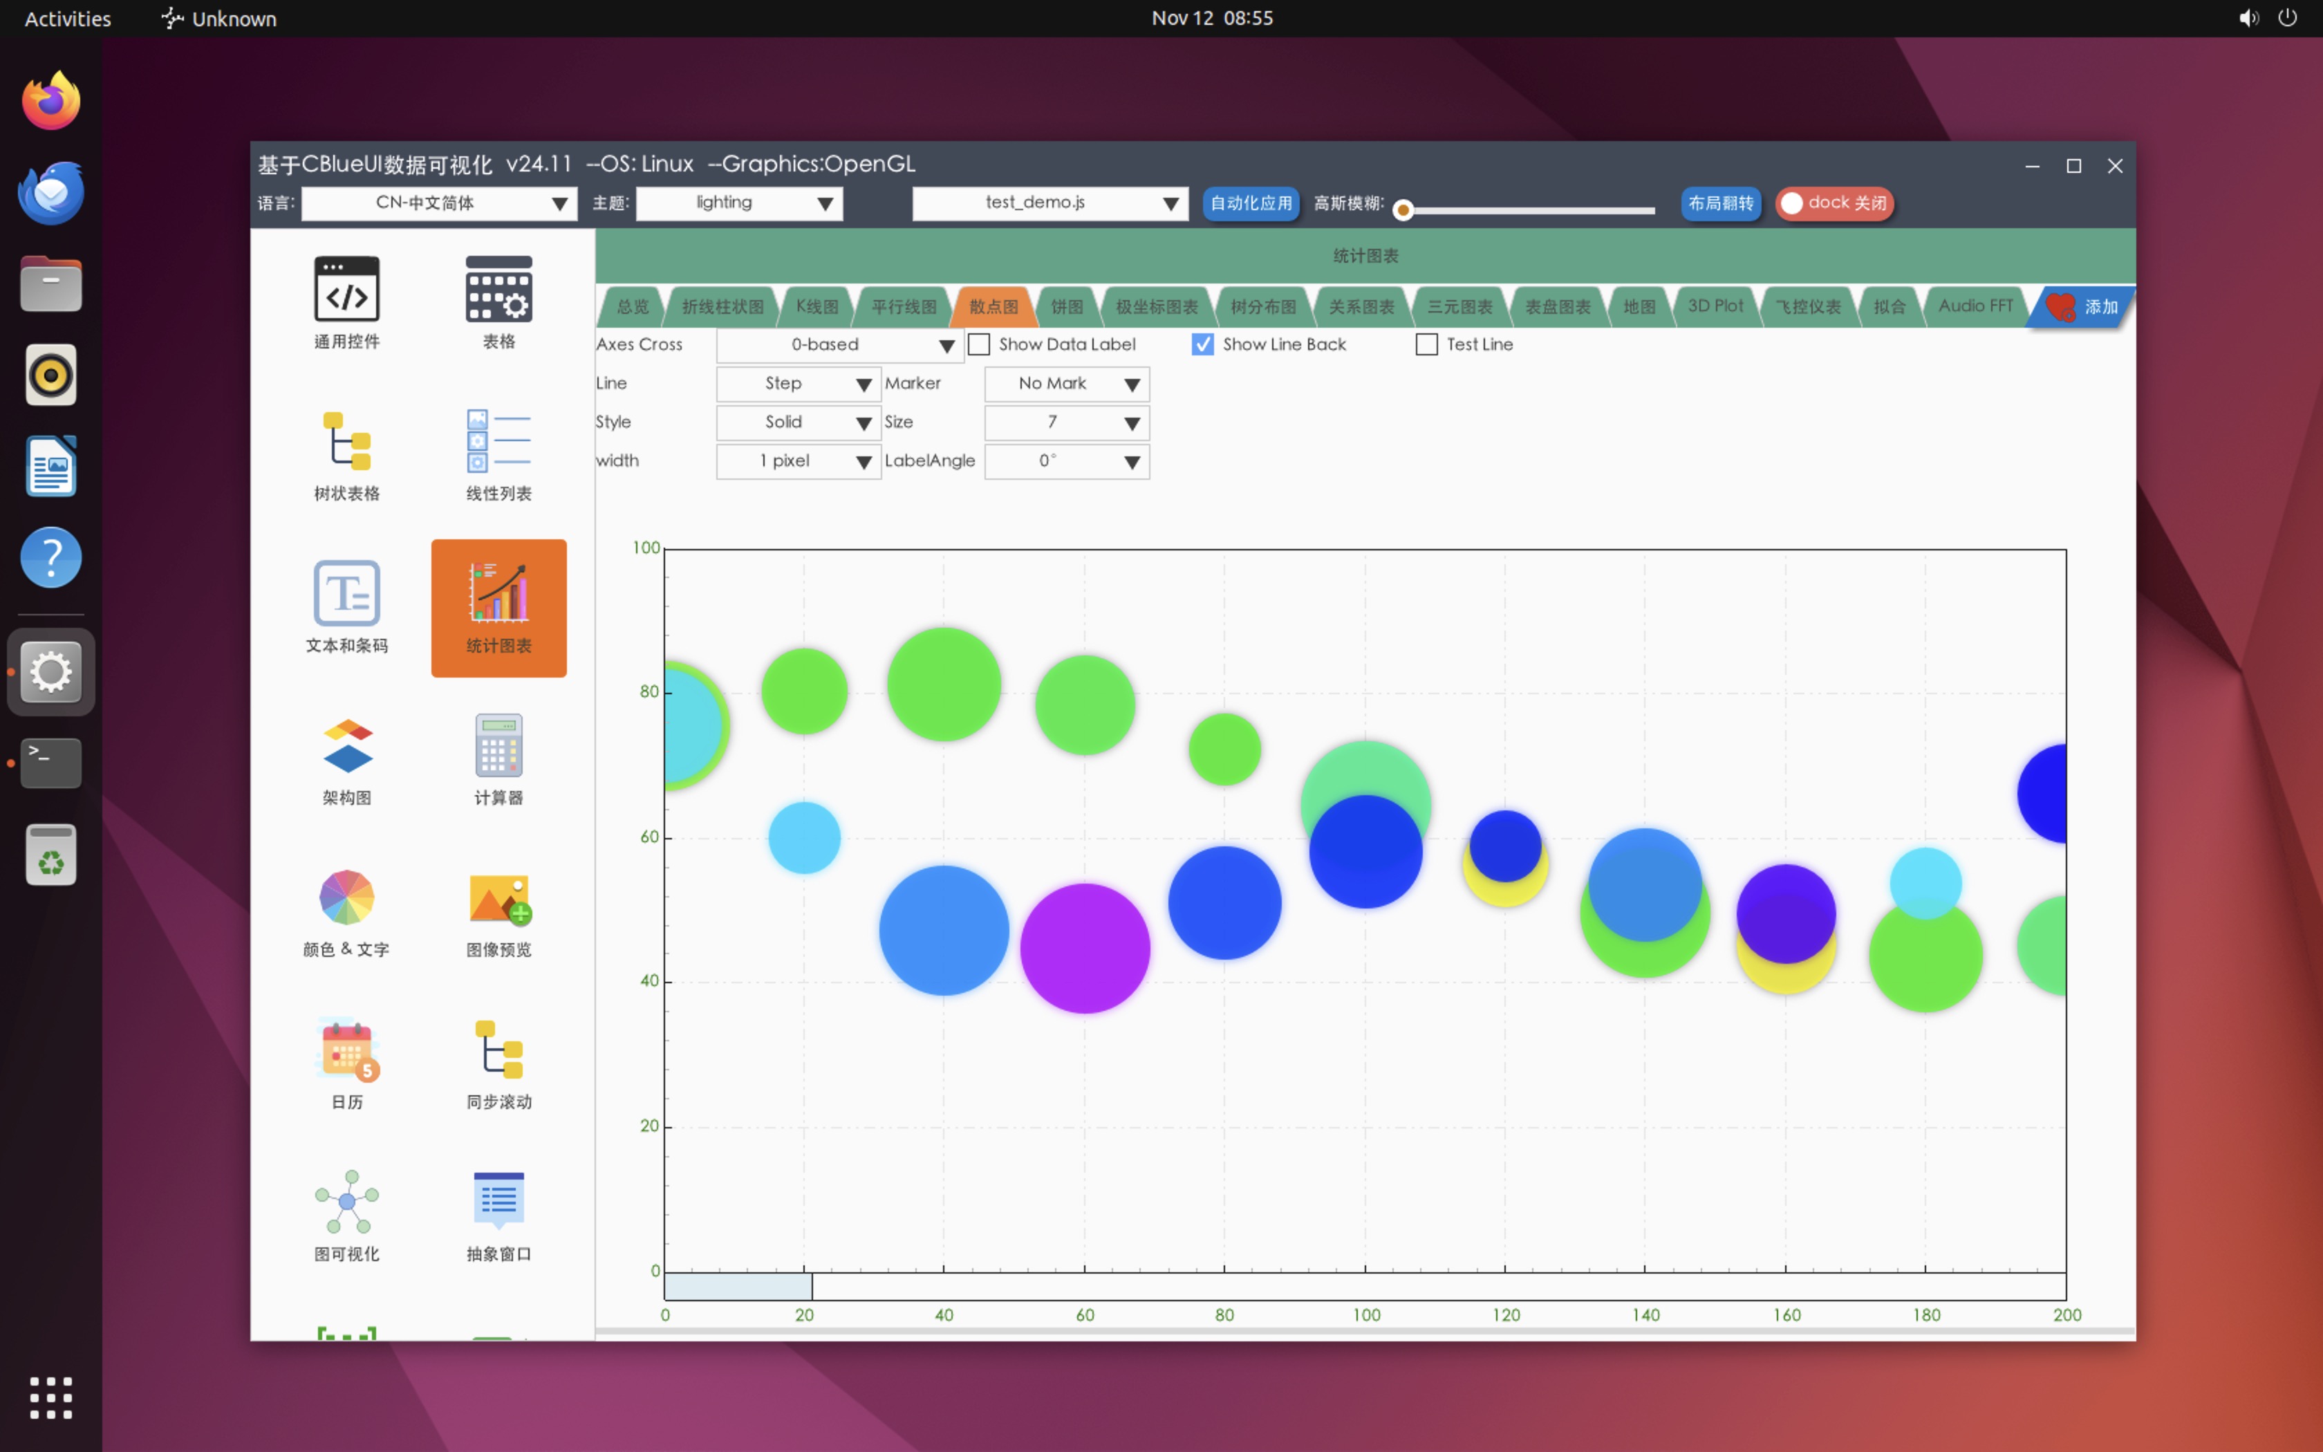Switch to the 3D Plot tab

pos(1715,306)
